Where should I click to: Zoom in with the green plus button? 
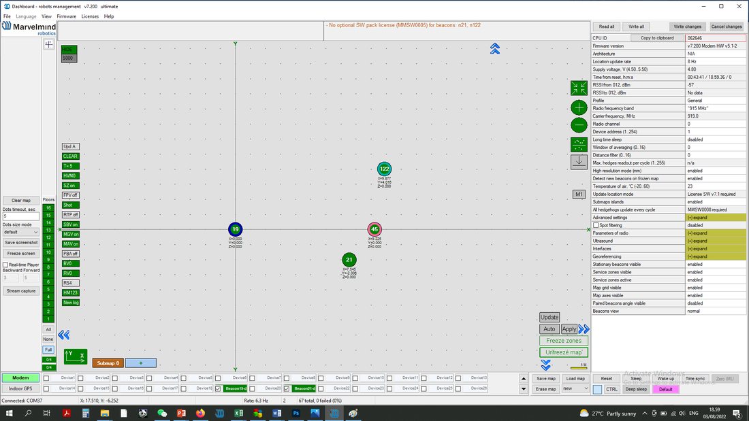point(579,107)
